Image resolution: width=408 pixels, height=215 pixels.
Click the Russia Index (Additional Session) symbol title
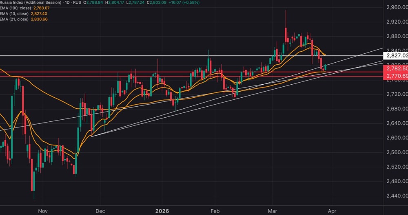click(x=31, y=2)
